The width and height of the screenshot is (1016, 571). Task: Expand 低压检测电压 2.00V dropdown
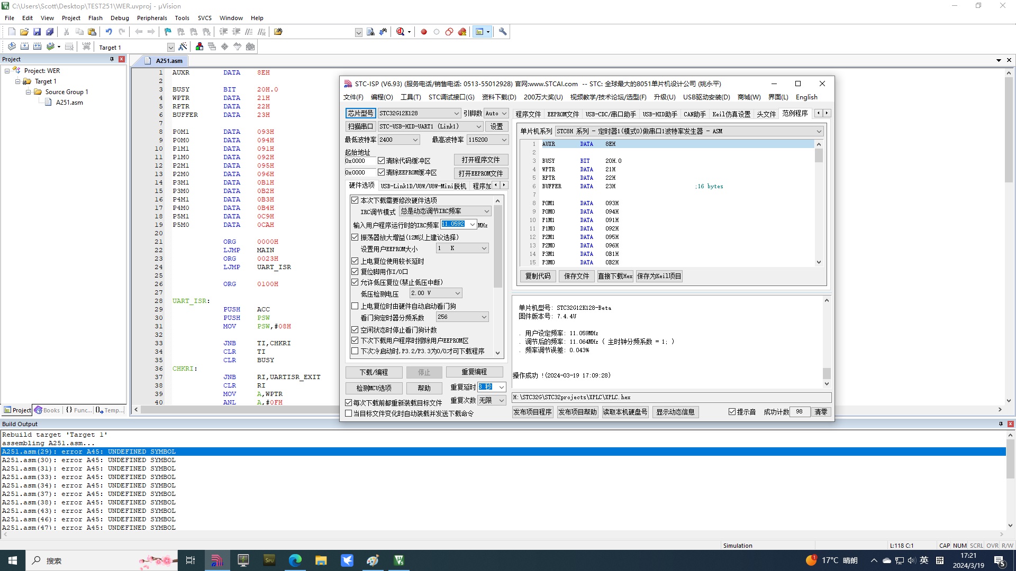click(x=456, y=293)
